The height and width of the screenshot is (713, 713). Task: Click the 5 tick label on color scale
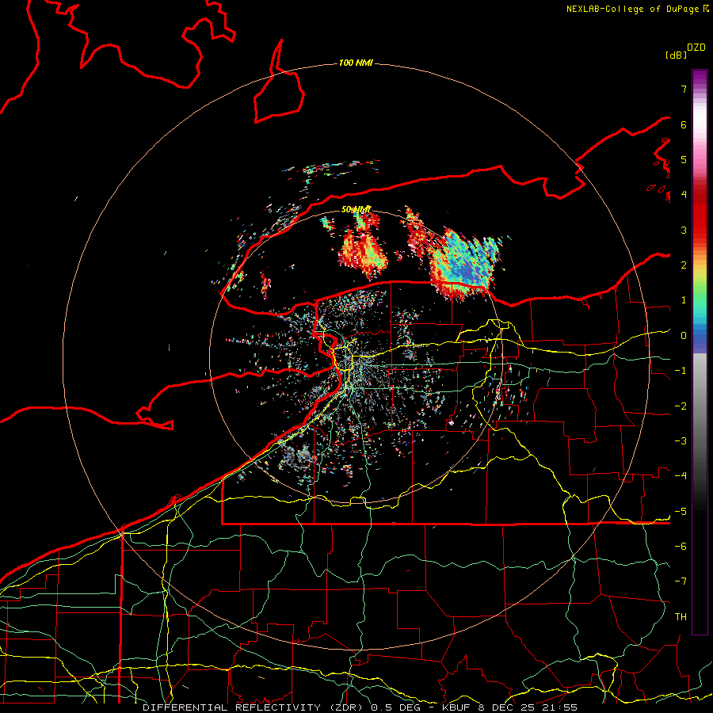click(684, 159)
